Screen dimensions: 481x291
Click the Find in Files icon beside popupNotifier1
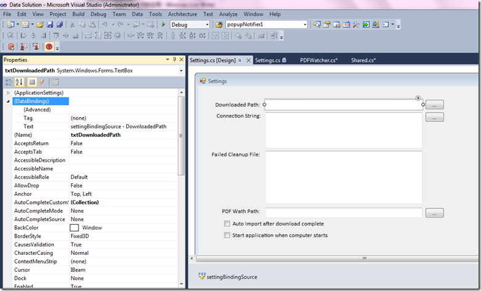pos(219,25)
